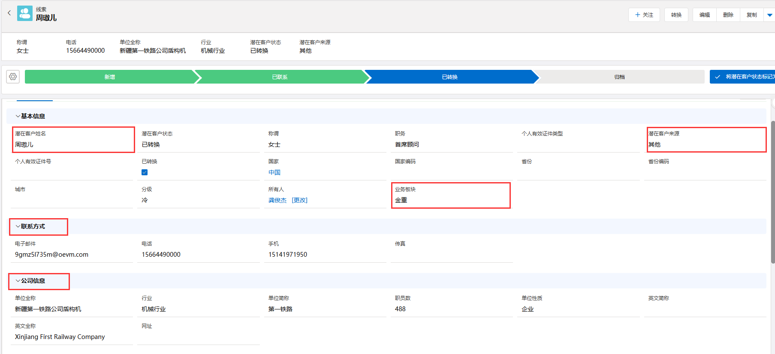This screenshot has height=354, width=775.
Task: Open the owner link 龚俊杰
Action: click(277, 200)
